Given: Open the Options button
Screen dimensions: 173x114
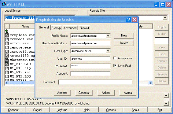Looking at the screenshot, I should 111,110.
